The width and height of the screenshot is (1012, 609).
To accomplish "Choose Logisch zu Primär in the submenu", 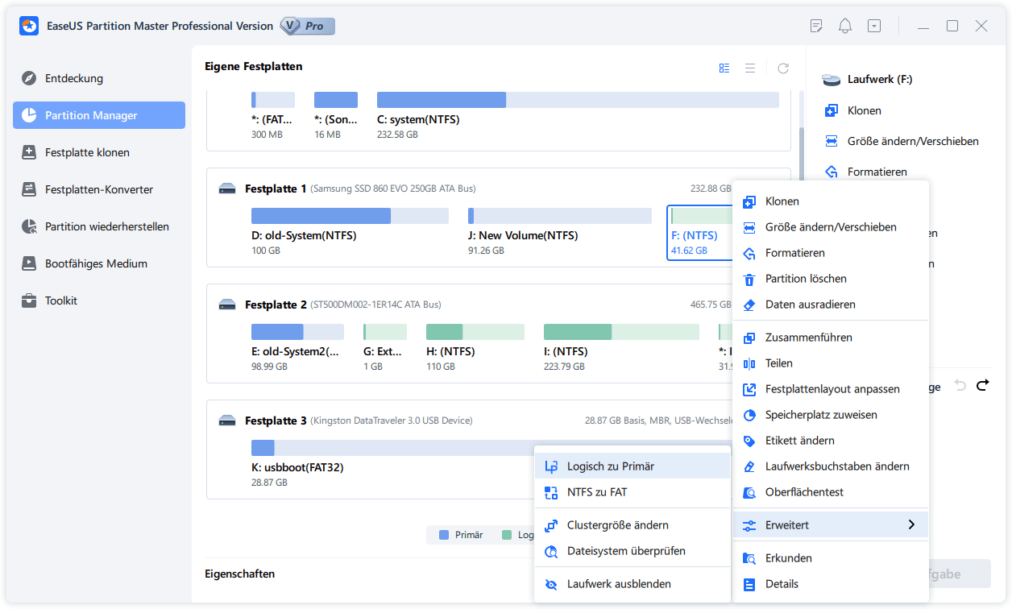I will pos(632,466).
